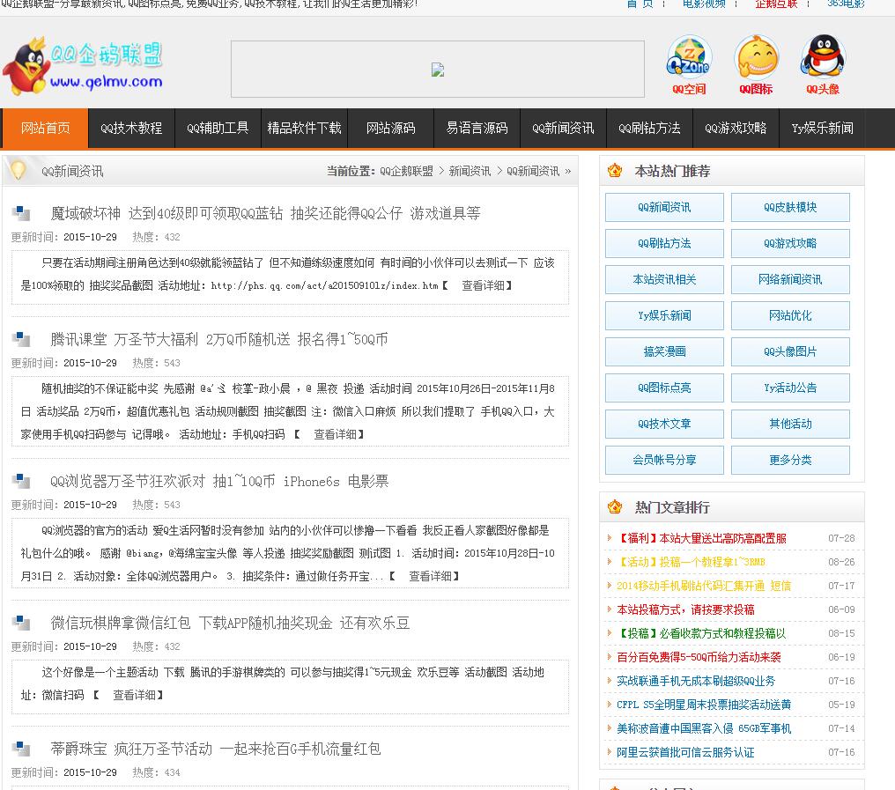The width and height of the screenshot is (895, 790).
Task: Click the article icon next to 腾讯课堂 title
Action: point(22,340)
